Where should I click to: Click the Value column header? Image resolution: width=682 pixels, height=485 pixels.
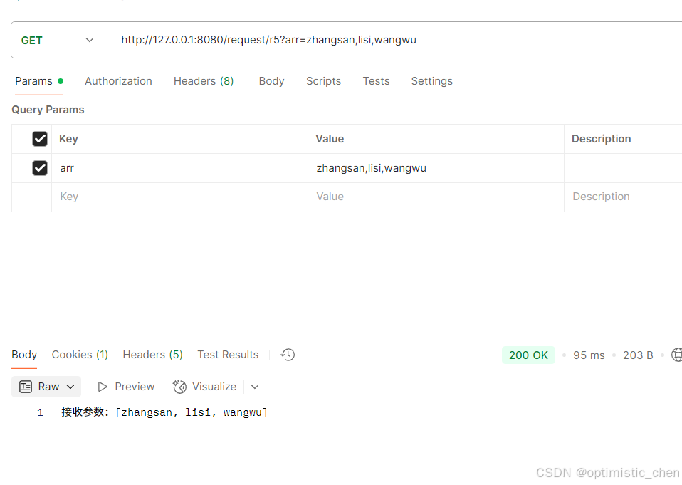(330, 139)
